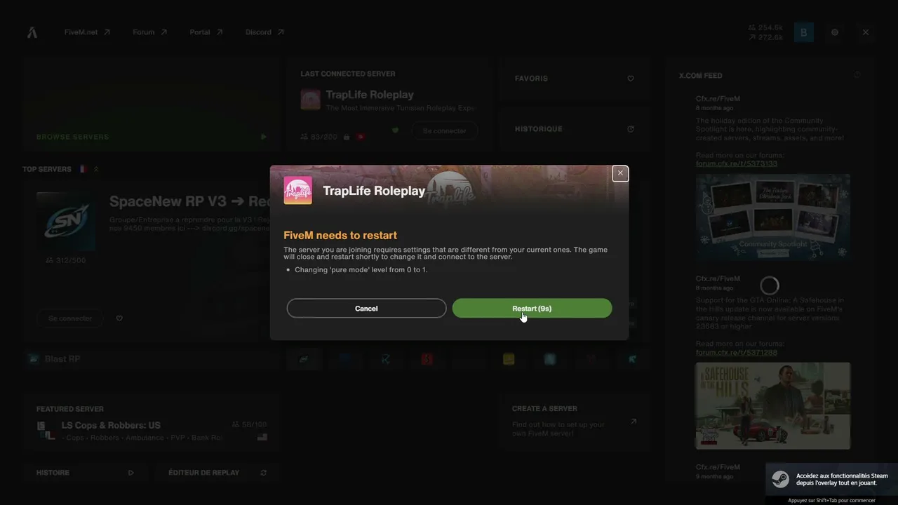
Task: Open the settings gear icon
Action: pyautogui.click(x=835, y=32)
